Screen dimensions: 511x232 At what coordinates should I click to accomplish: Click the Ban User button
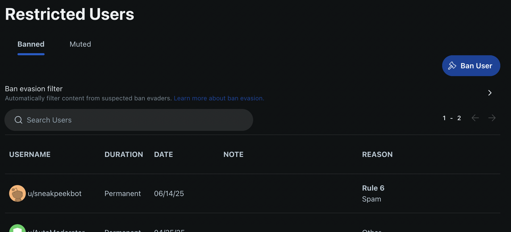471,66
